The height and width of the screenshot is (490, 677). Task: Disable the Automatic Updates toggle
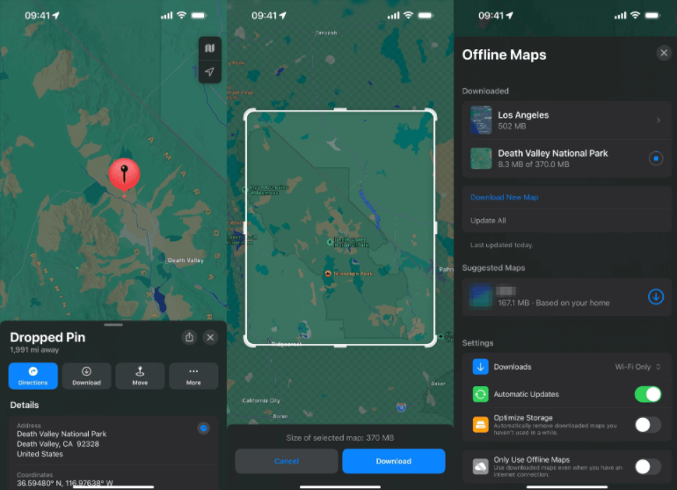click(648, 394)
